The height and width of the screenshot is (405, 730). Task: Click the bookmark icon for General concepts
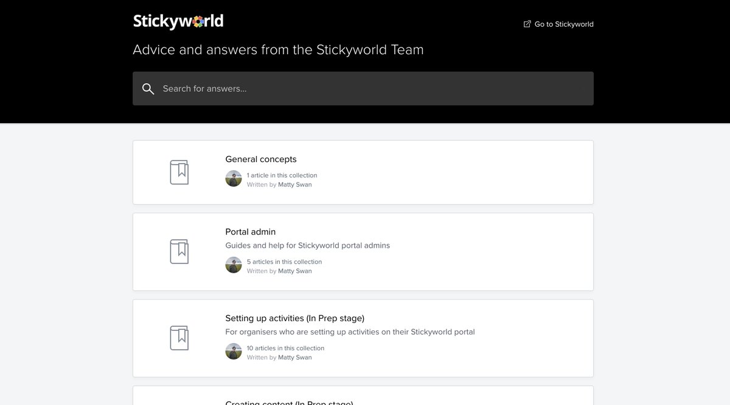[x=179, y=172]
